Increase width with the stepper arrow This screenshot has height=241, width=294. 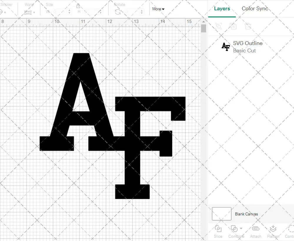coord(70,11)
